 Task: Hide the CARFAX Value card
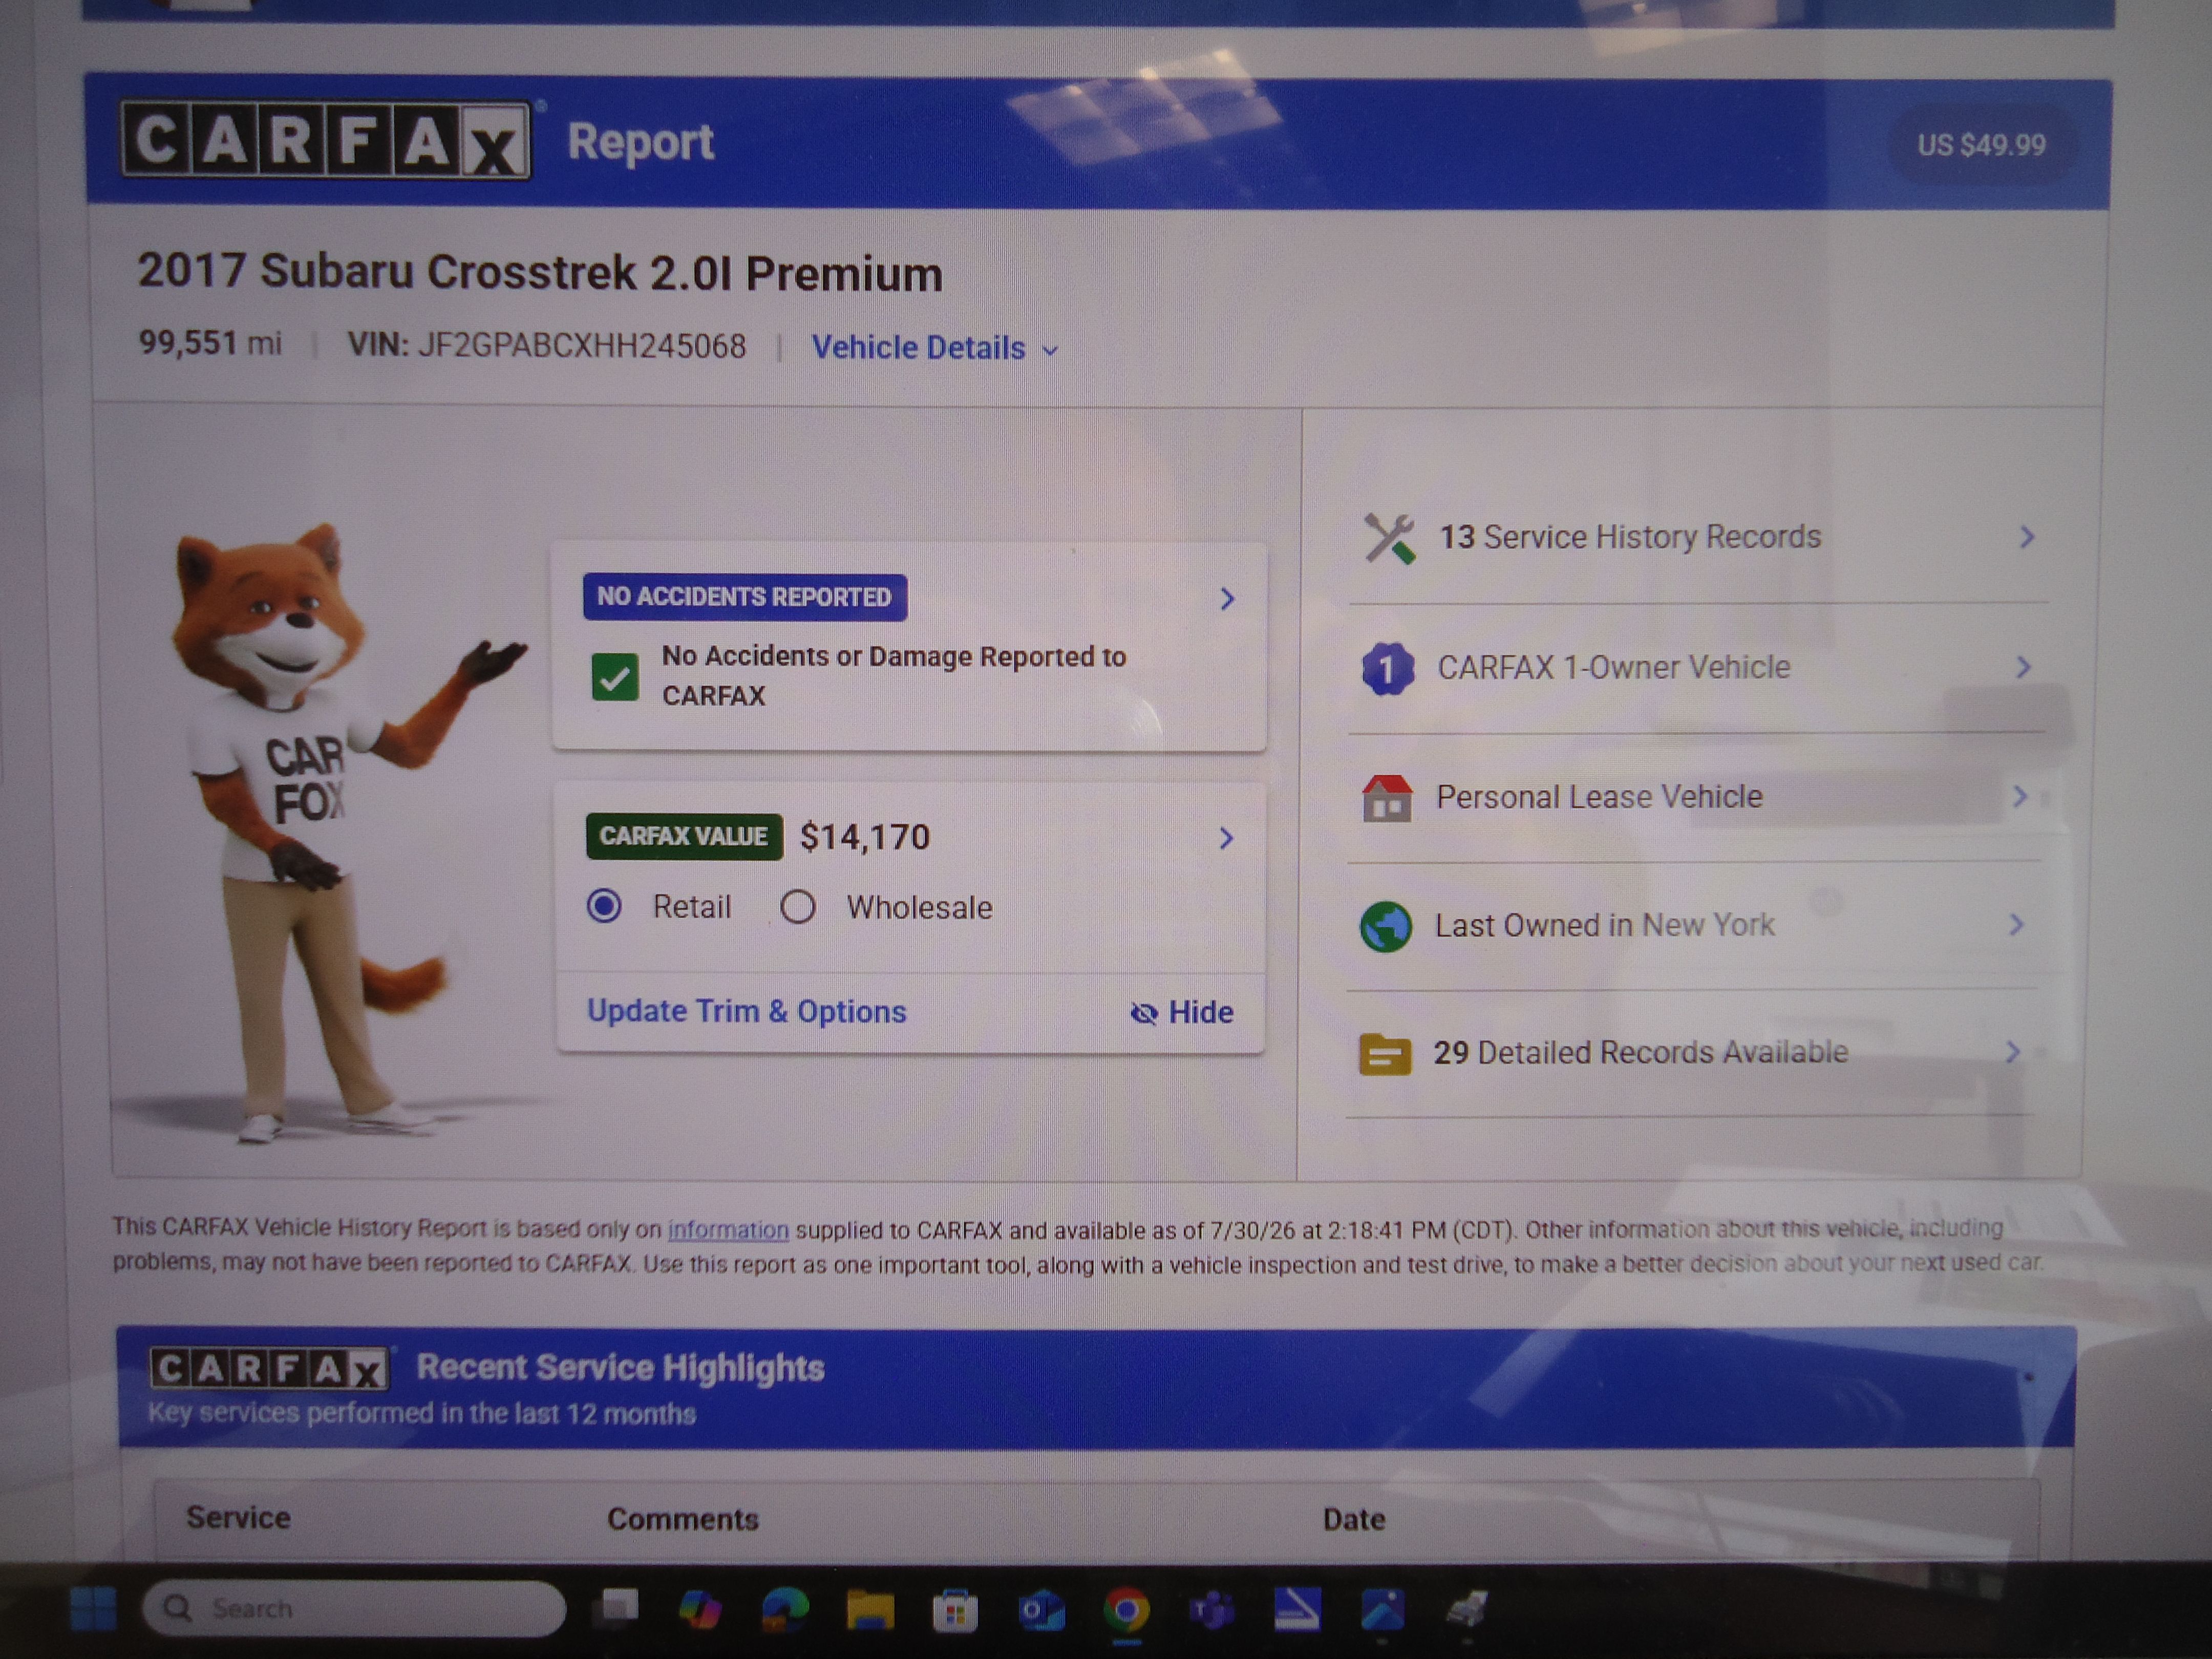(x=1182, y=1013)
